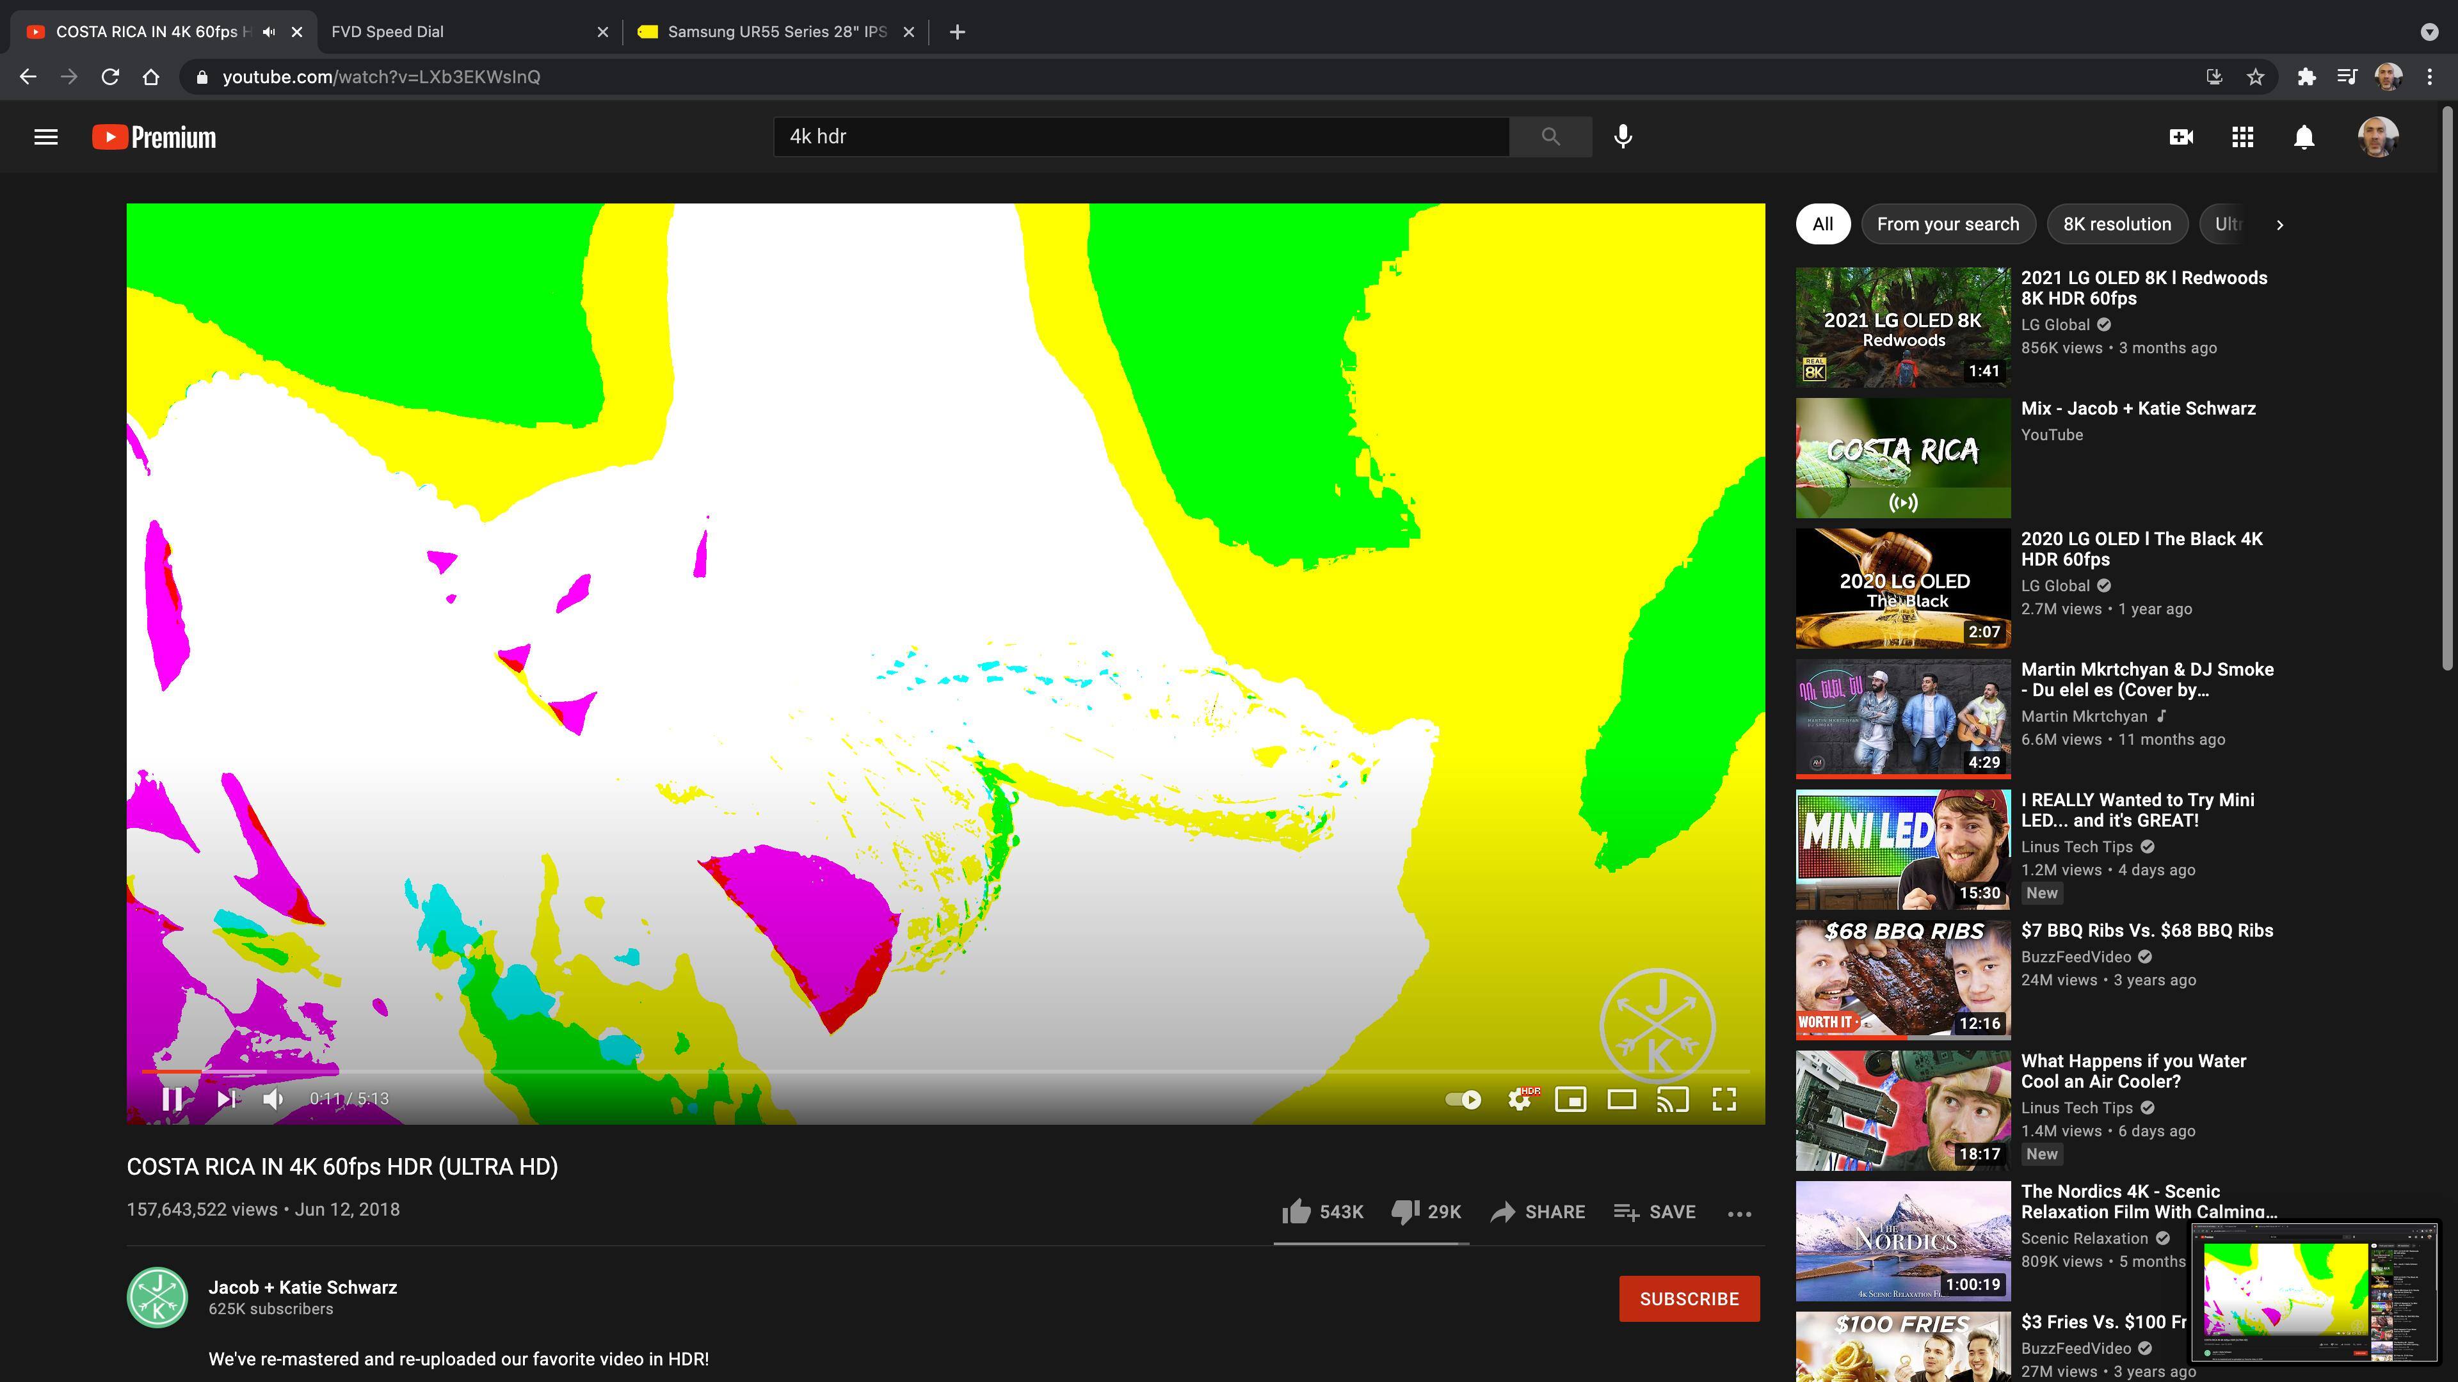The height and width of the screenshot is (1382, 2458).
Task: Subscribe to Jacob + Katie Schwarz
Action: click(x=1688, y=1298)
